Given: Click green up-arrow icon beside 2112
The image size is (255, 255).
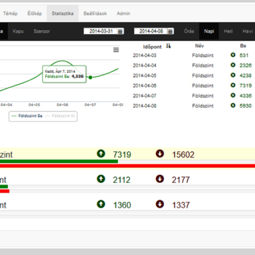Looking at the screenshot, I should (101, 178).
